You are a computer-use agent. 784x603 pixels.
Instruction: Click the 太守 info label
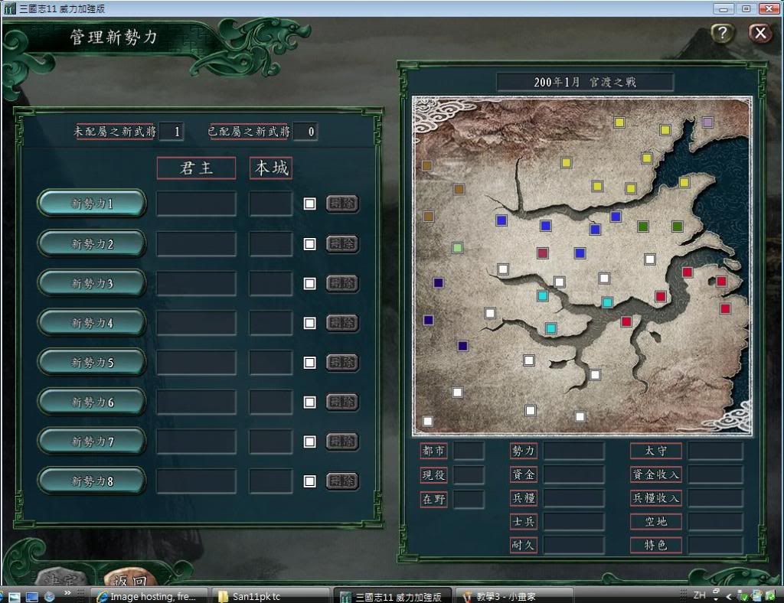point(656,451)
